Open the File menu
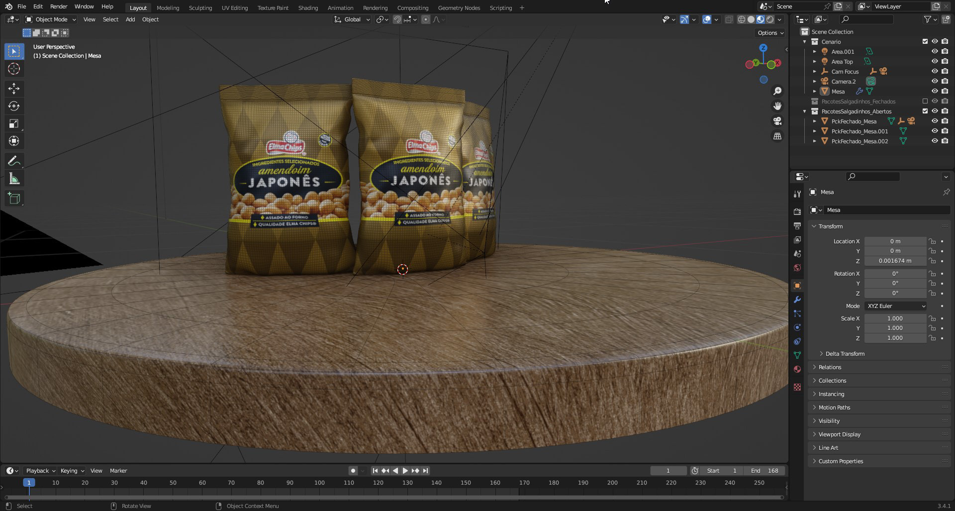Viewport: 955px width, 511px height. pos(22,6)
